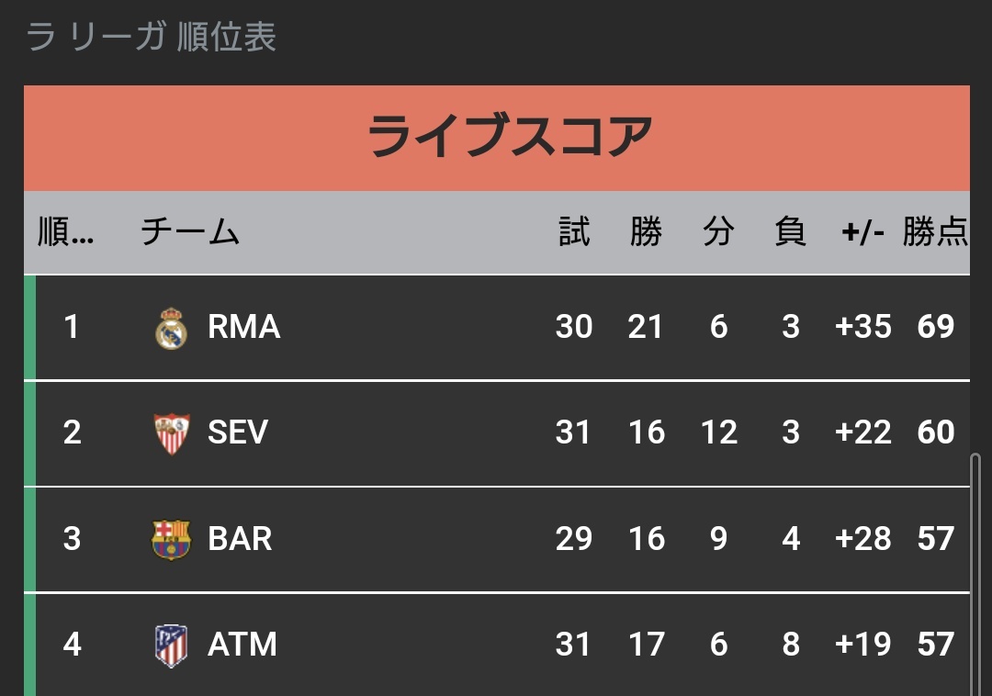Click the truncated 順... rank column header
The image size is (992, 696).
[66, 231]
